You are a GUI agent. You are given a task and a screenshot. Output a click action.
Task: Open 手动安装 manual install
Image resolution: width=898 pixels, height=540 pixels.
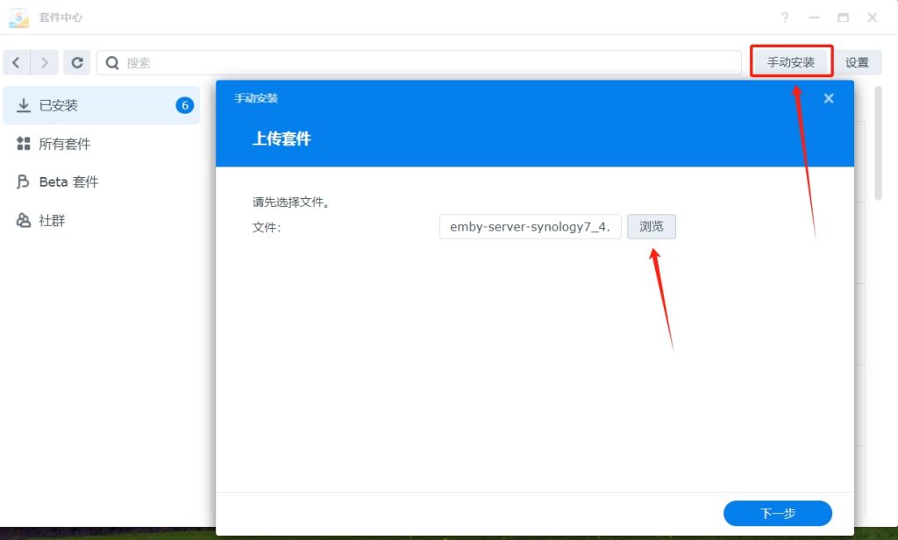coord(791,62)
